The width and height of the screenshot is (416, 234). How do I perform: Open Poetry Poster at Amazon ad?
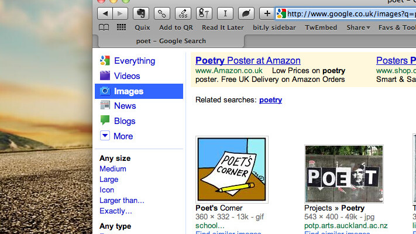[248, 60]
